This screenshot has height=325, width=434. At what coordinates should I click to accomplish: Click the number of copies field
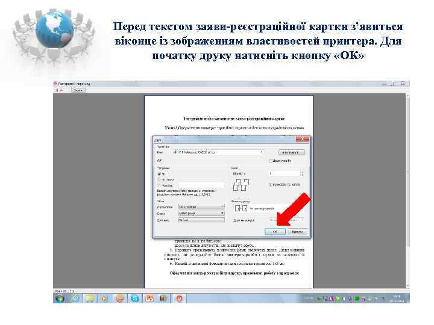[285, 173]
